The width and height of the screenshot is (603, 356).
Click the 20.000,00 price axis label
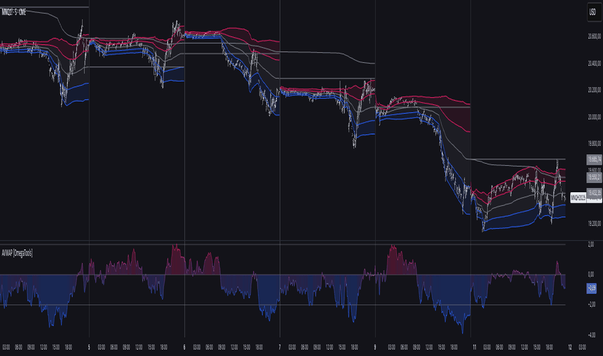(x=594, y=117)
